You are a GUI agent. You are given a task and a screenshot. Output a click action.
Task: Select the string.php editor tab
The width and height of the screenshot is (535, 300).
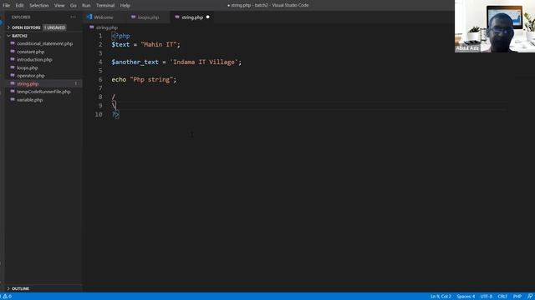192,17
